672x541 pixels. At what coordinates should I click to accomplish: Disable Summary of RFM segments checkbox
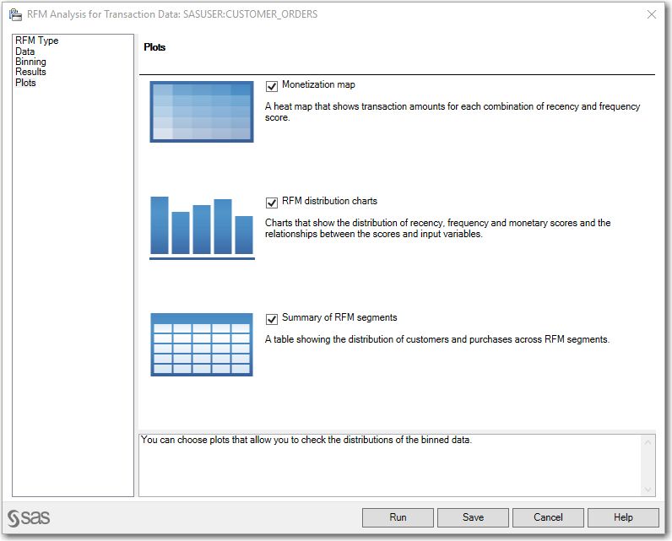click(272, 319)
